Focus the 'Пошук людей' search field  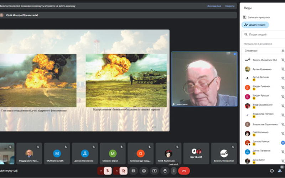click(263, 34)
